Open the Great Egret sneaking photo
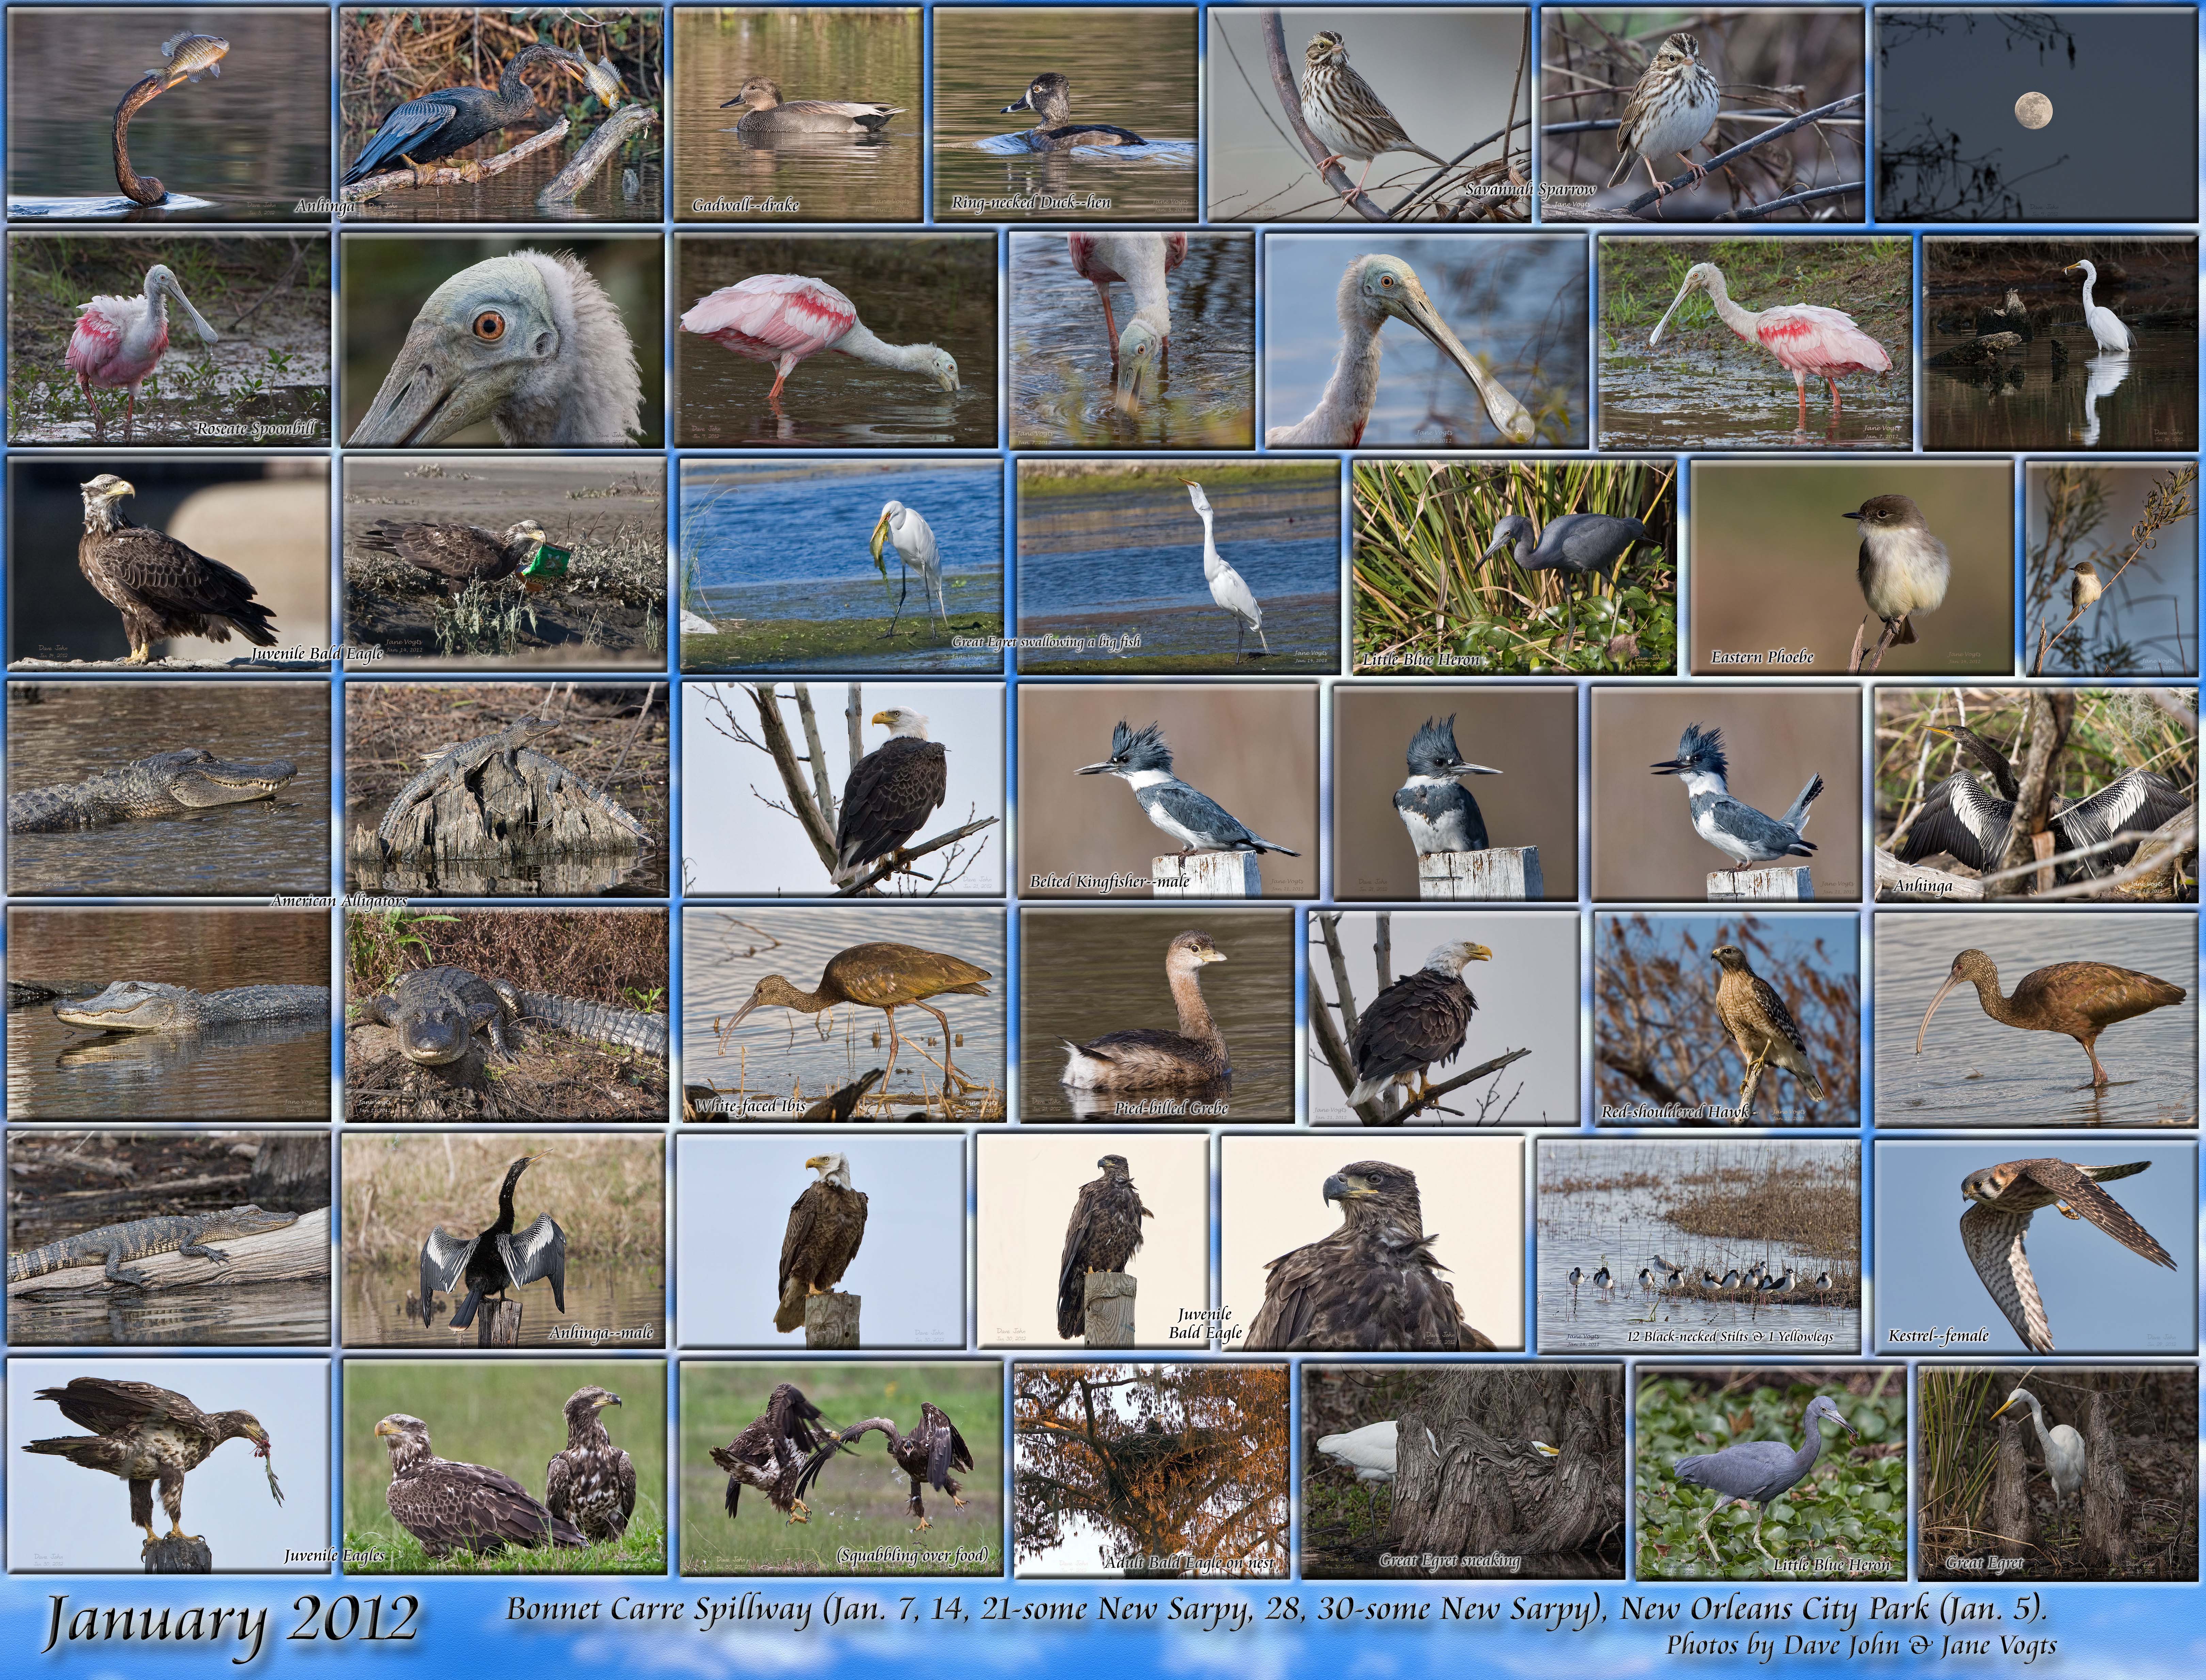This screenshot has height=1680, width=2206. [1462, 1472]
